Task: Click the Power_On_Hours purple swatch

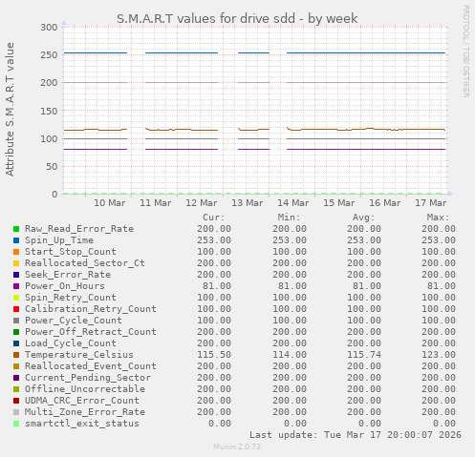Action: [x=16, y=286]
